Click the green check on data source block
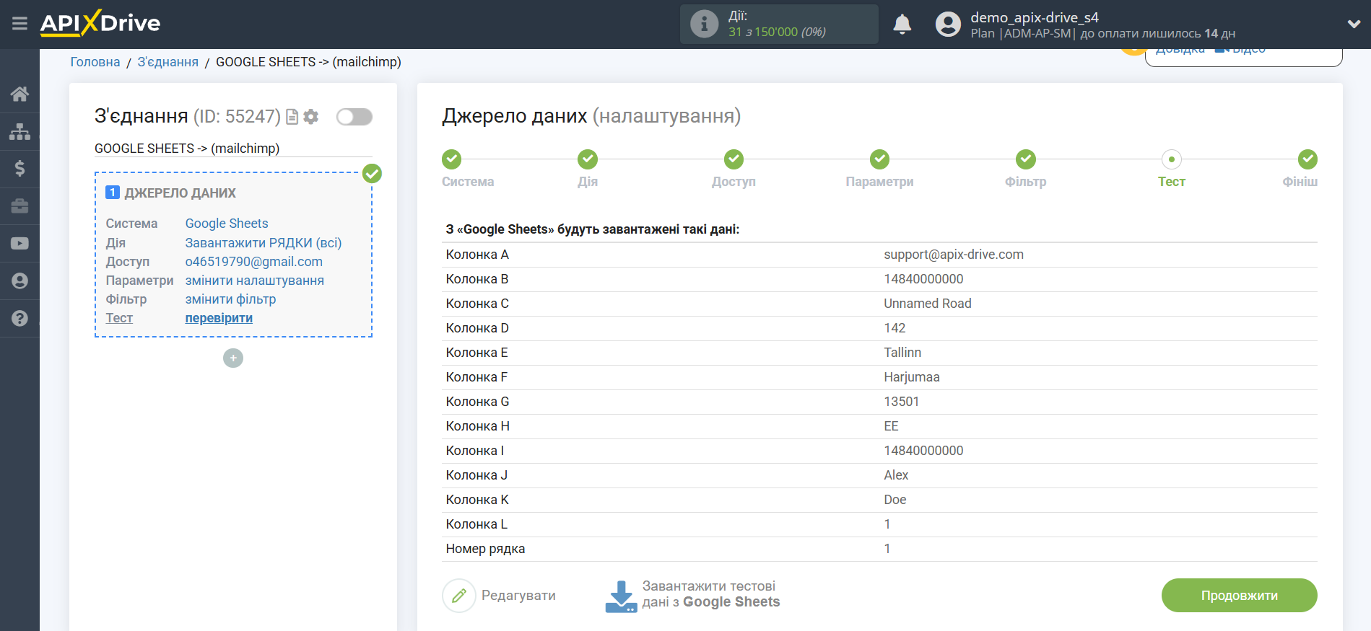Screen dimensions: 1371x631 pyautogui.click(x=372, y=173)
